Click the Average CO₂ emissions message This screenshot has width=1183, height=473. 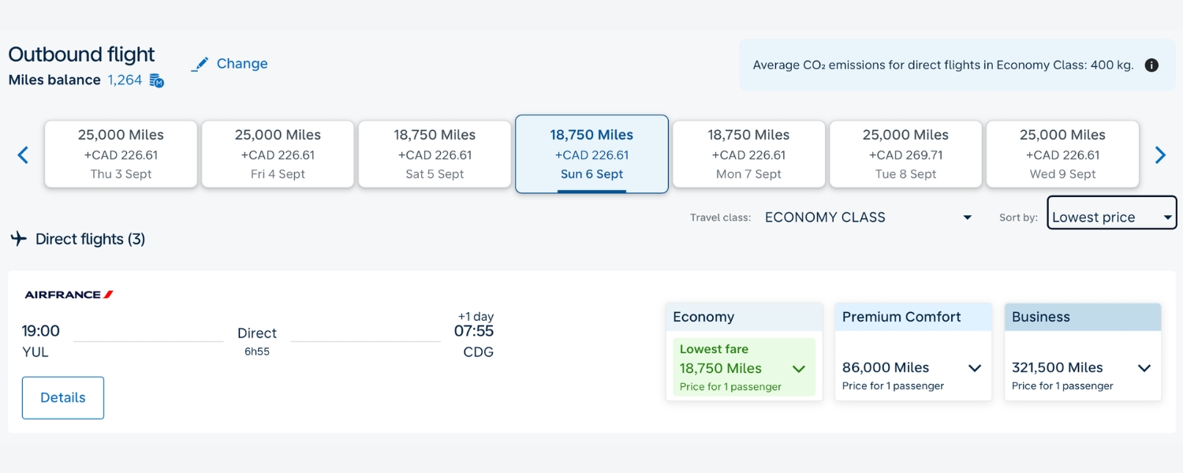pyautogui.click(x=943, y=65)
